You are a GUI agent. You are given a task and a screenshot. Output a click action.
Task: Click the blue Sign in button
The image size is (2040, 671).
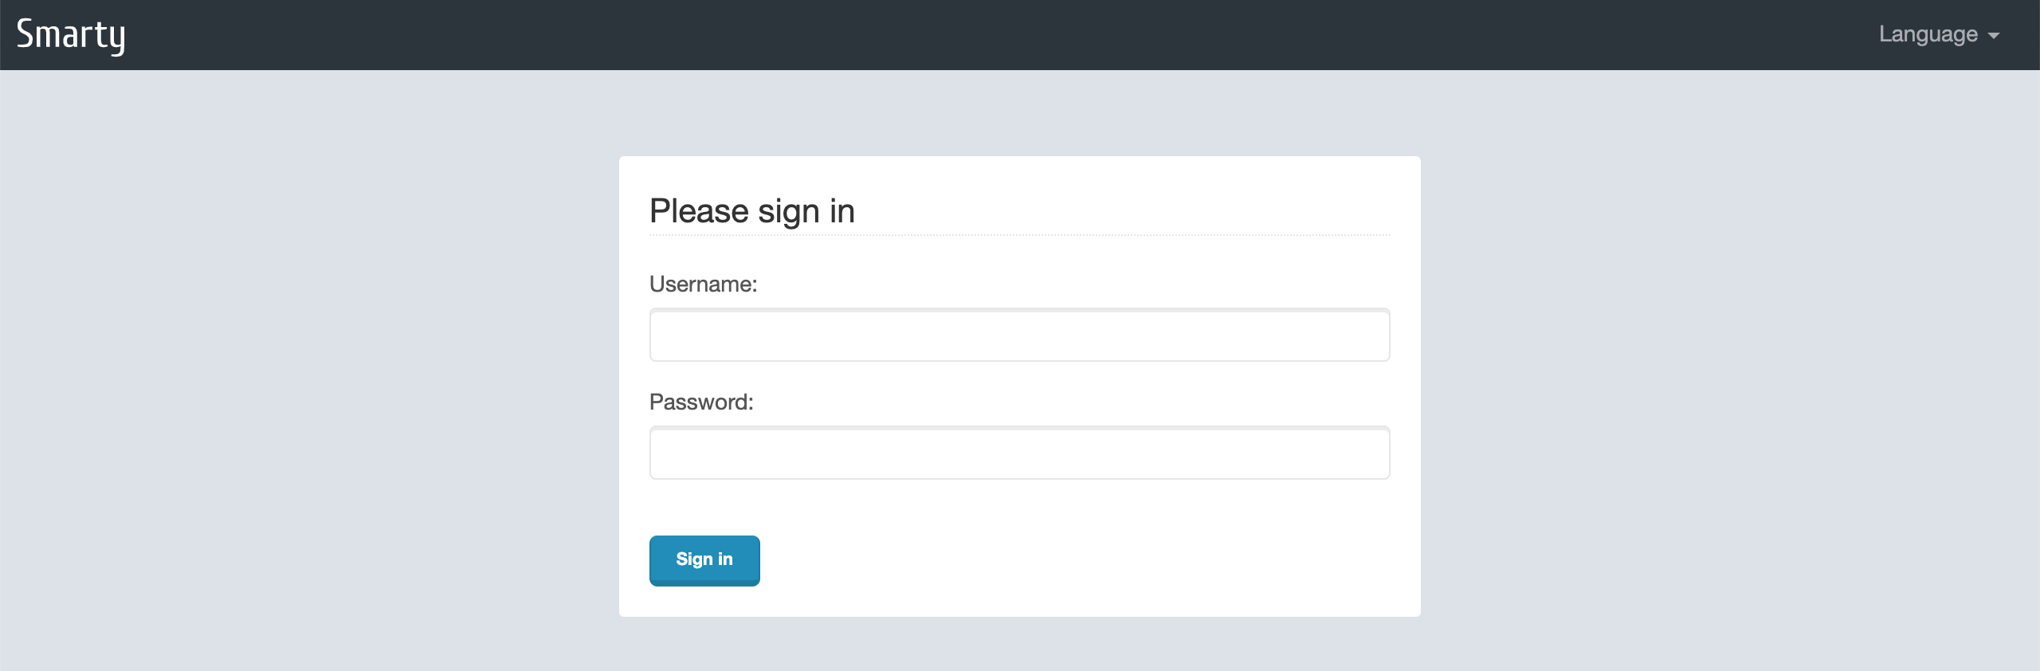[704, 561]
